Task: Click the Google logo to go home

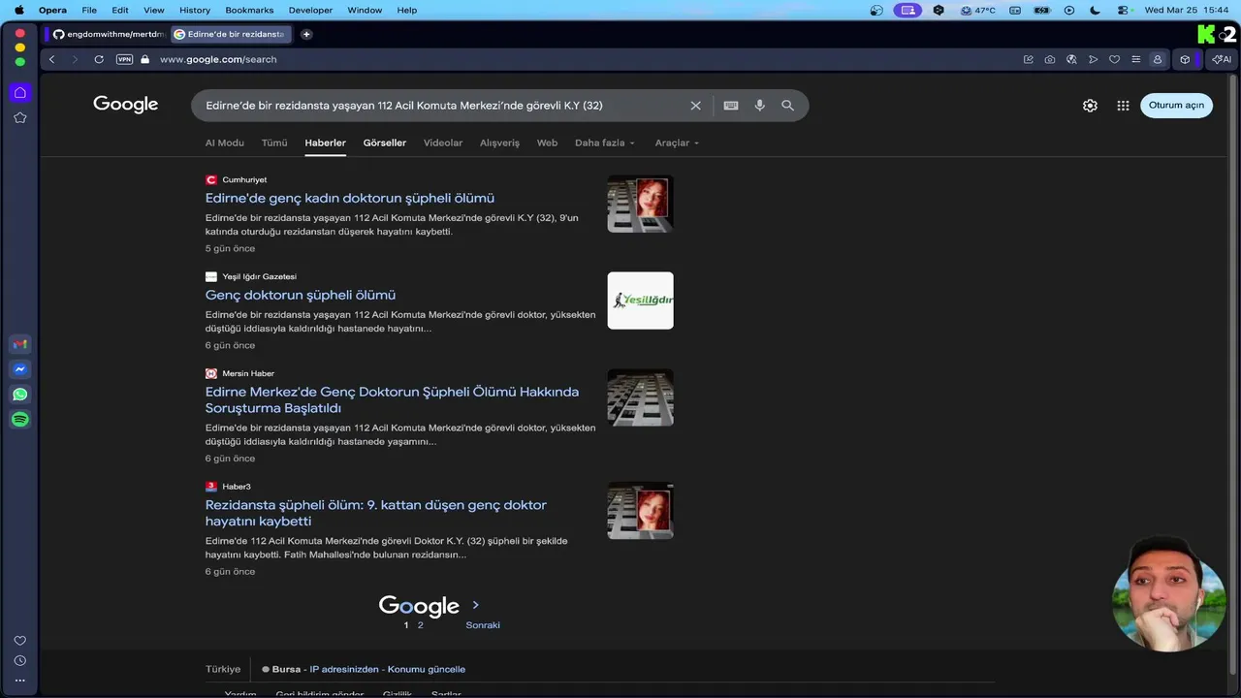Action: [126, 105]
